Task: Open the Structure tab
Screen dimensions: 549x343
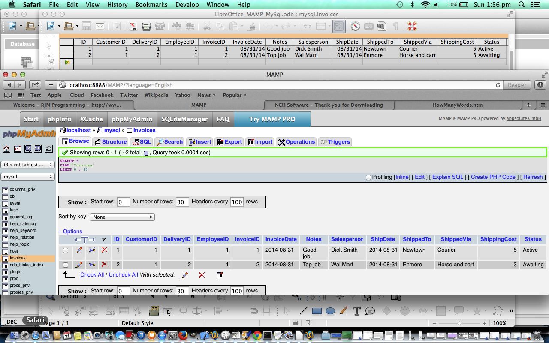Action: tap(111, 142)
